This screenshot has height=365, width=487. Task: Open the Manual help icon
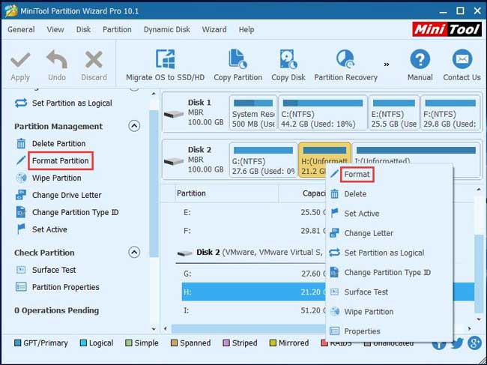click(x=420, y=59)
